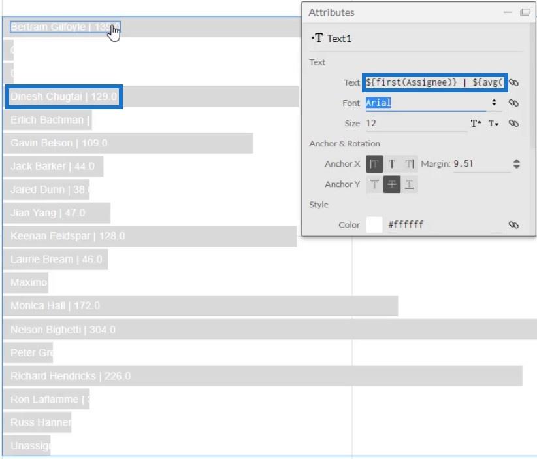Click the Margin input showing 9.51
537x459 pixels.
click(482, 164)
